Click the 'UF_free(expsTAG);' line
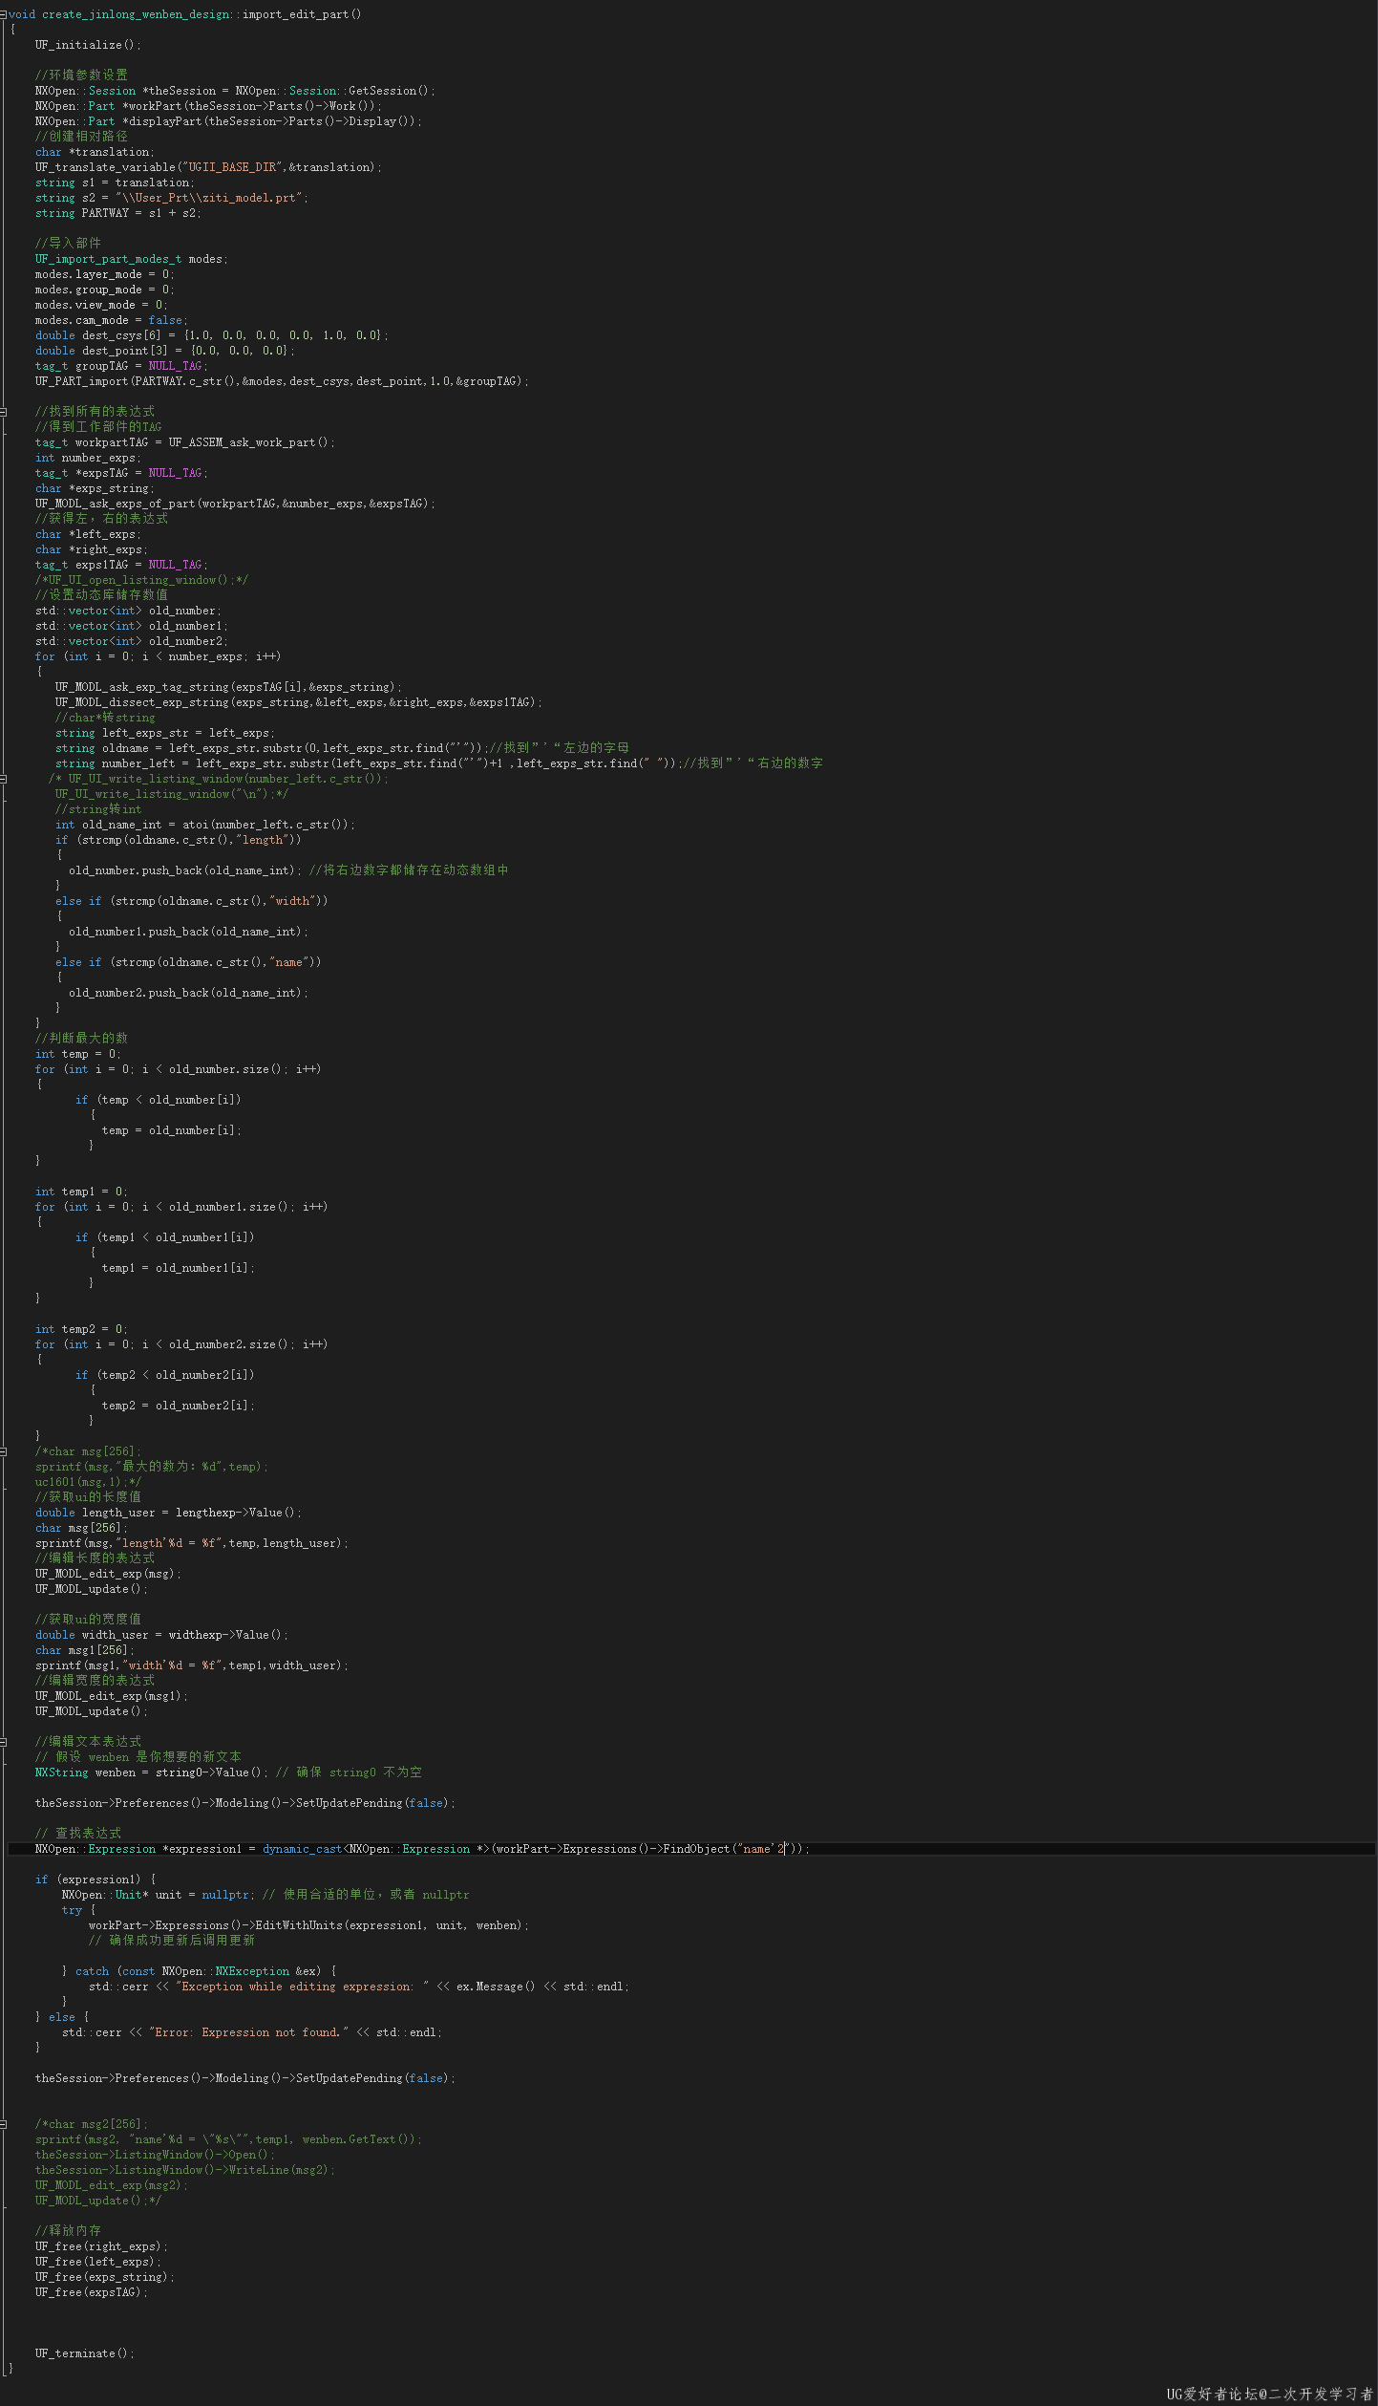The image size is (1378, 2406). tap(92, 2292)
